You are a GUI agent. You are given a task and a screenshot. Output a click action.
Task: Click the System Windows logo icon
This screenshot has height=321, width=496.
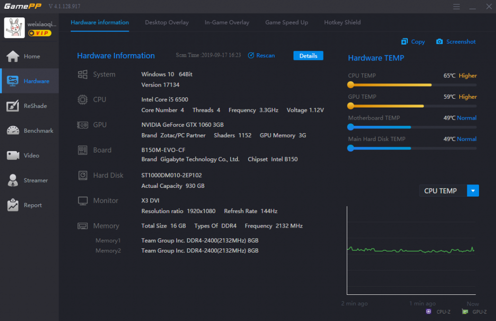tap(82, 75)
